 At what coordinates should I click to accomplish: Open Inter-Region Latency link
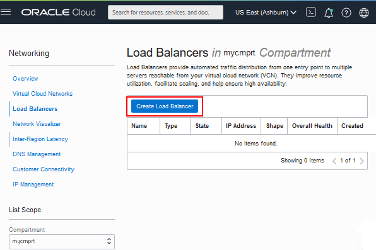click(x=40, y=139)
